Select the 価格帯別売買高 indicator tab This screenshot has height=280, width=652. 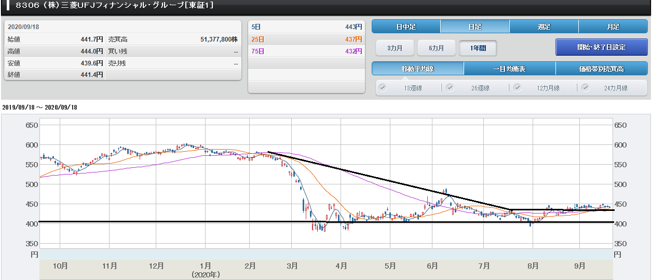[x=602, y=69]
